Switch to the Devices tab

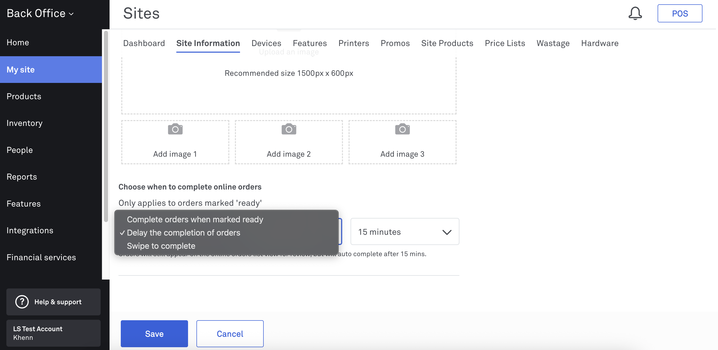(266, 43)
